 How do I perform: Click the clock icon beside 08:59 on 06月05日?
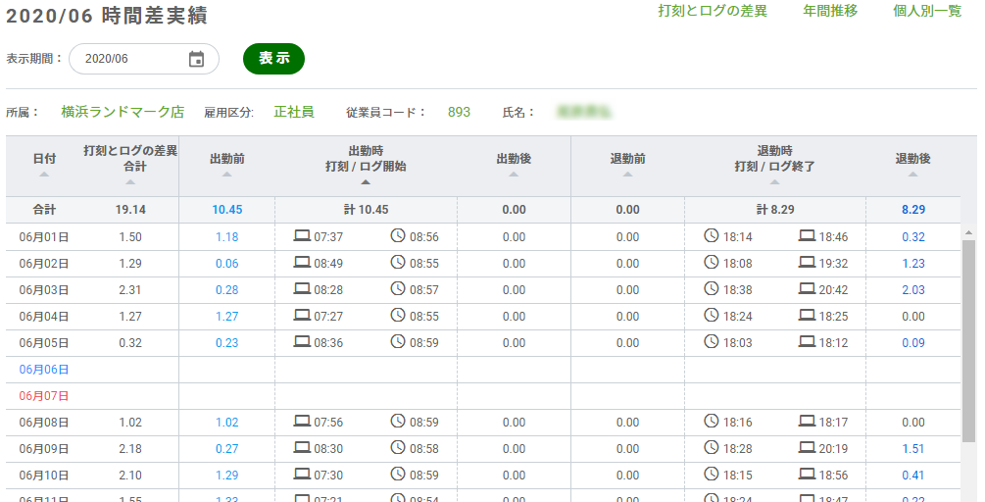point(398,341)
